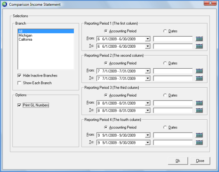Toggle Print GL Numbers option
The height and width of the screenshot is (172, 219).
[19, 105]
